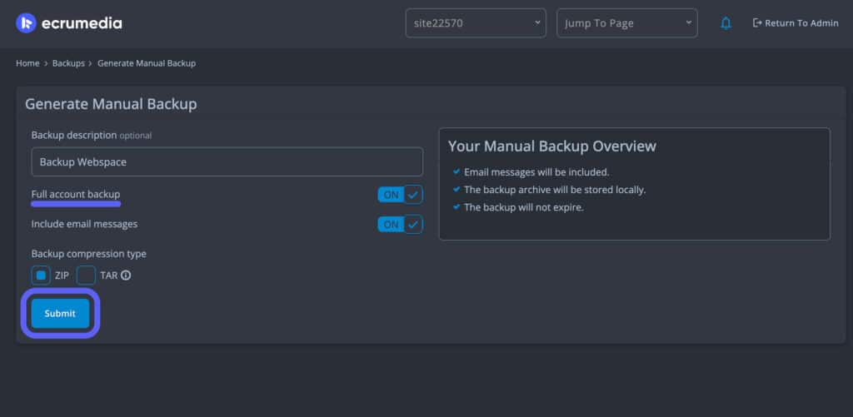The image size is (853, 417).
Task: Click the checkmark beside stored locally line
Action: (x=456, y=190)
